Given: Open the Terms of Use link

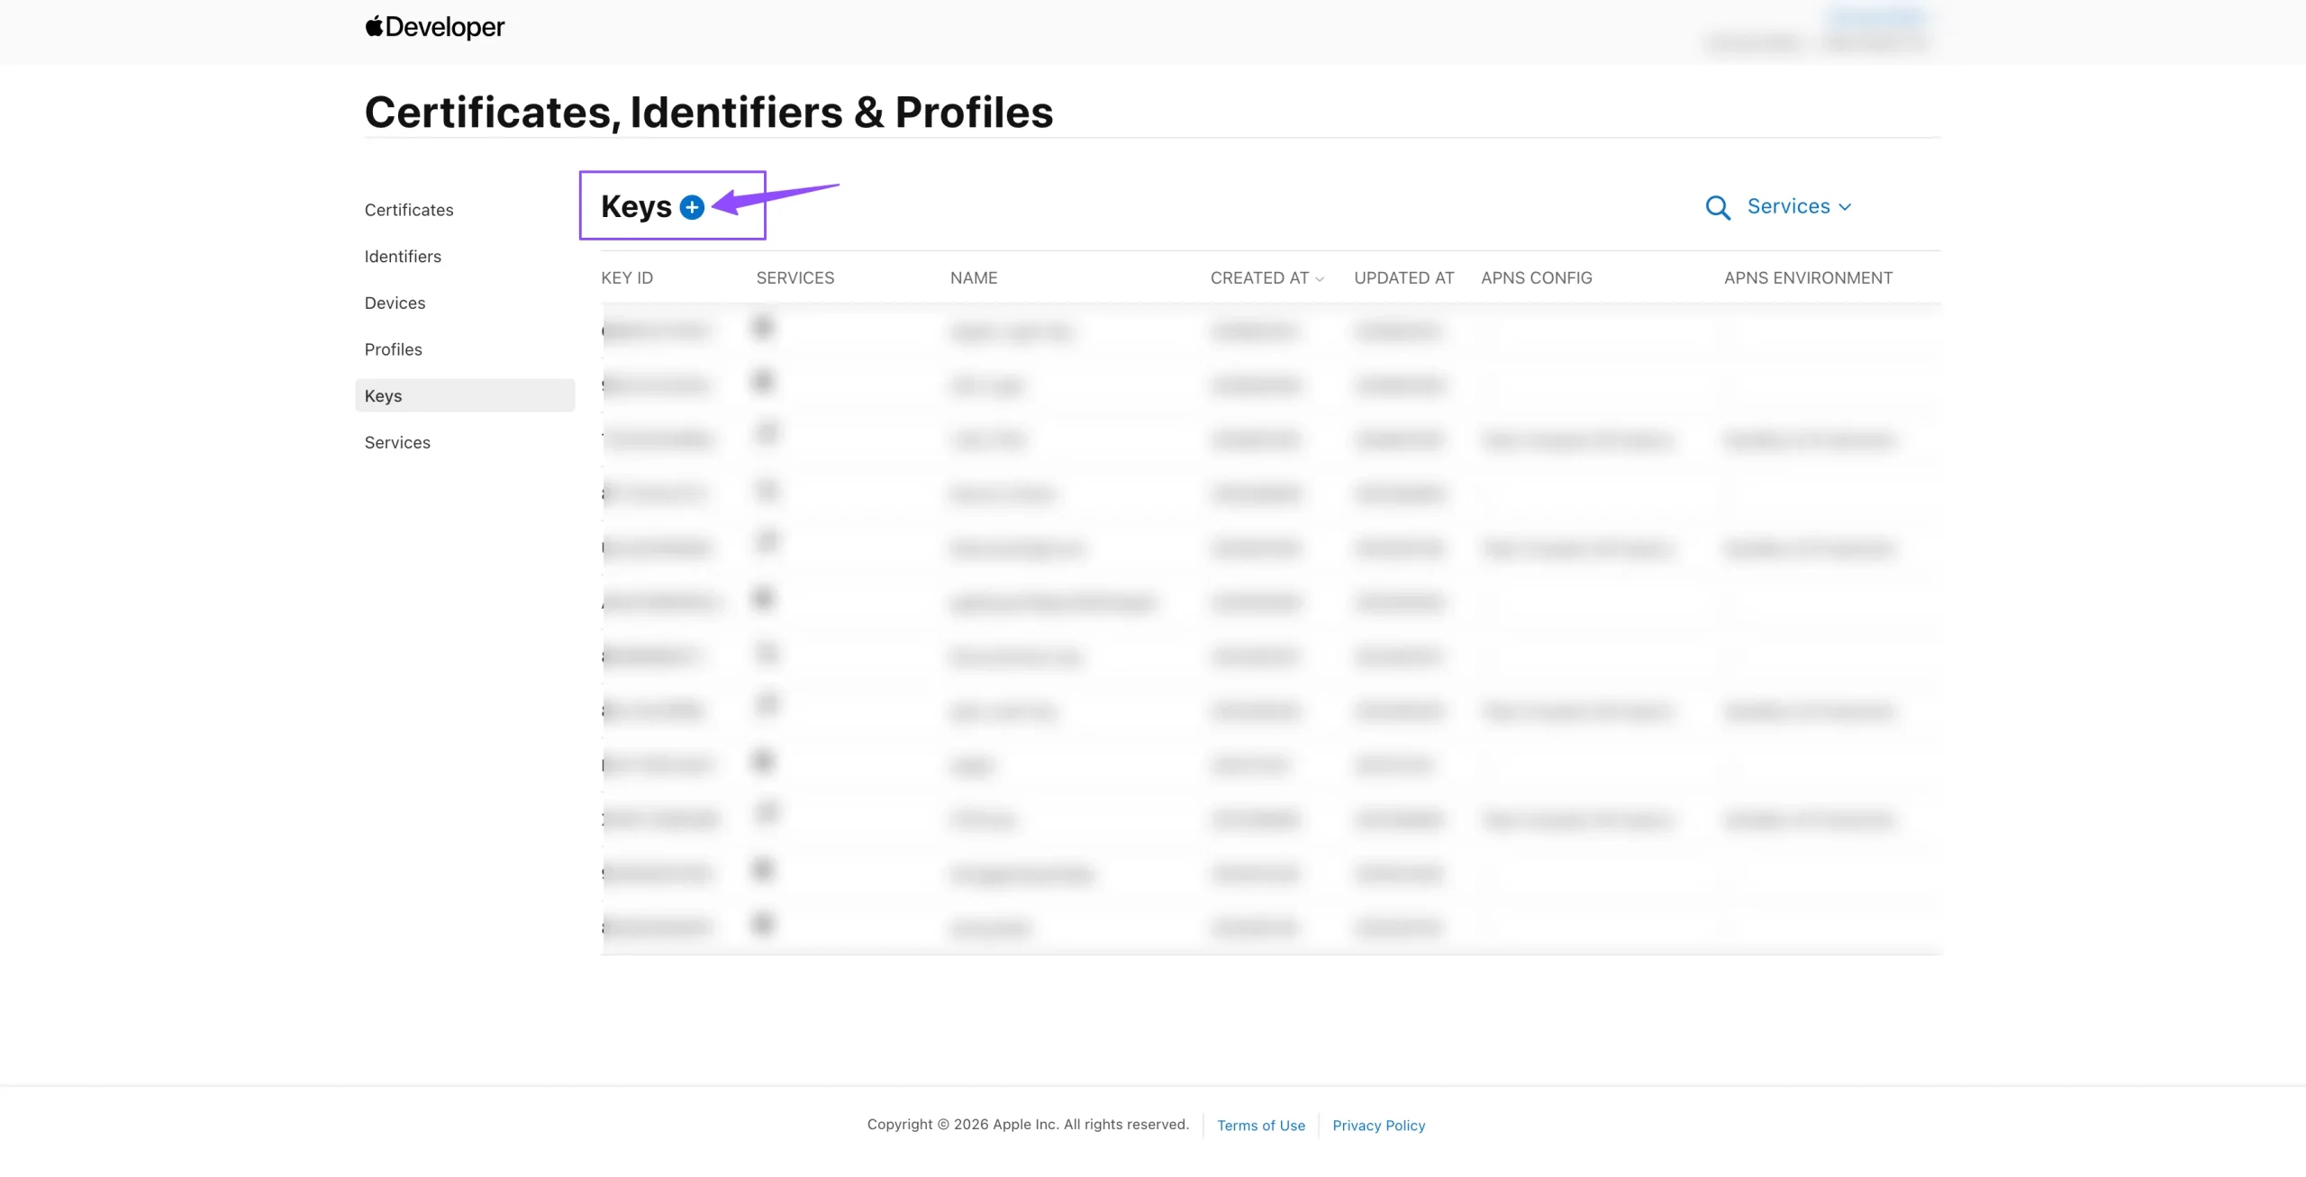Looking at the screenshot, I should pos(1261,1126).
